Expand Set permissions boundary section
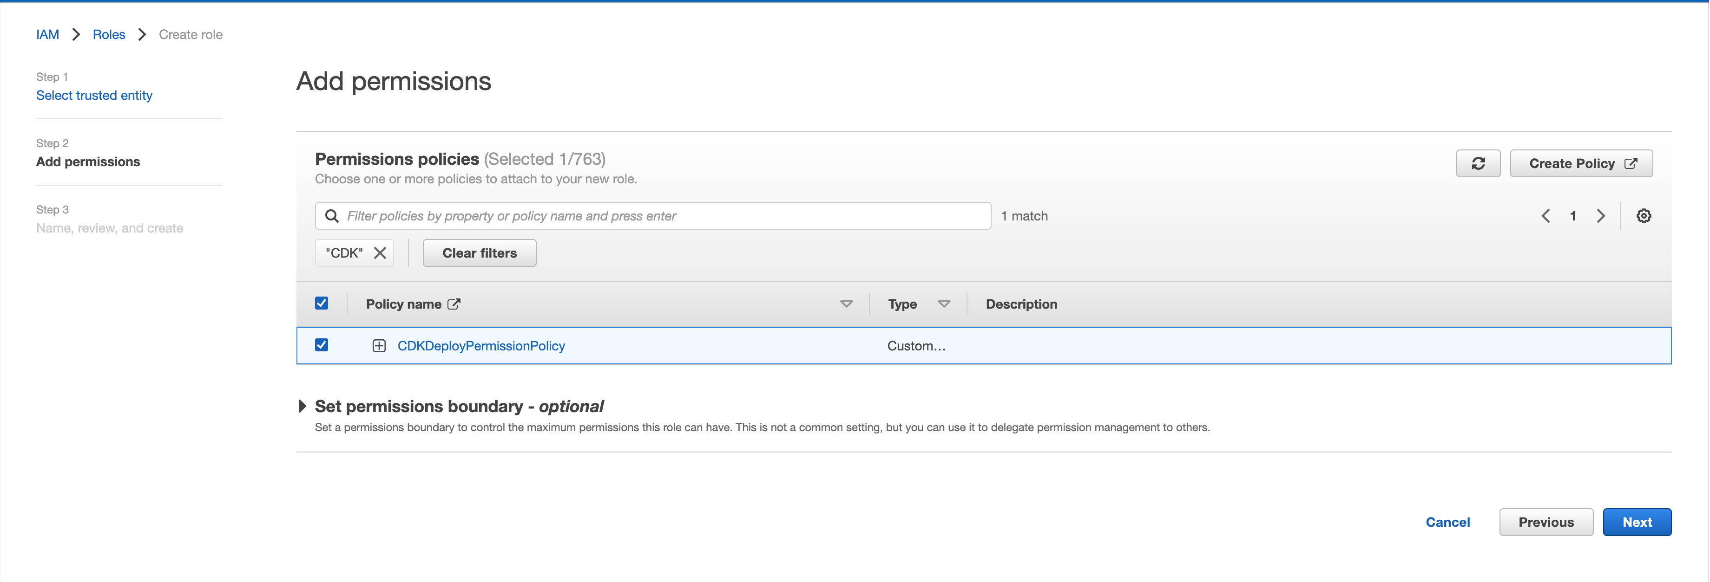Screen dimensions: 1710x582 tap(302, 407)
